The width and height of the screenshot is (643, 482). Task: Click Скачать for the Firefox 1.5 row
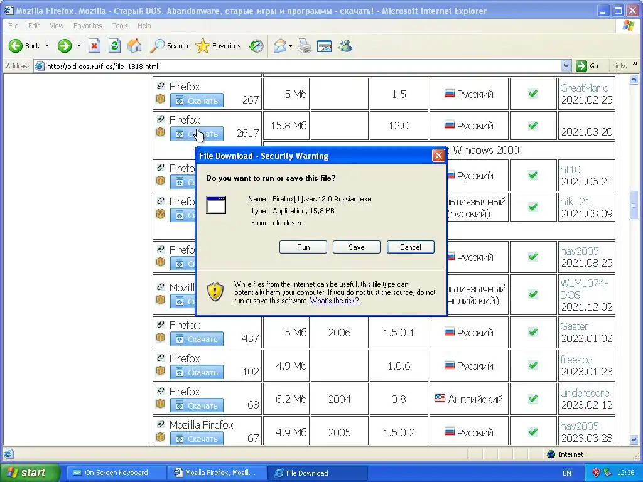point(197,100)
